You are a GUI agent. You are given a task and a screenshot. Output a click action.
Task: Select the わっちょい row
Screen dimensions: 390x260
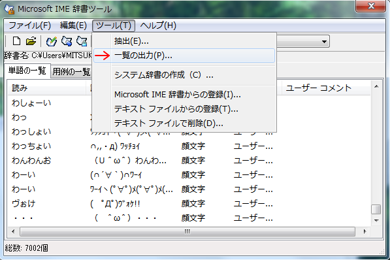pos(189,146)
